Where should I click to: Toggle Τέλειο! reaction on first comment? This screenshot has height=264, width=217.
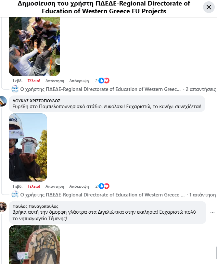(34, 81)
